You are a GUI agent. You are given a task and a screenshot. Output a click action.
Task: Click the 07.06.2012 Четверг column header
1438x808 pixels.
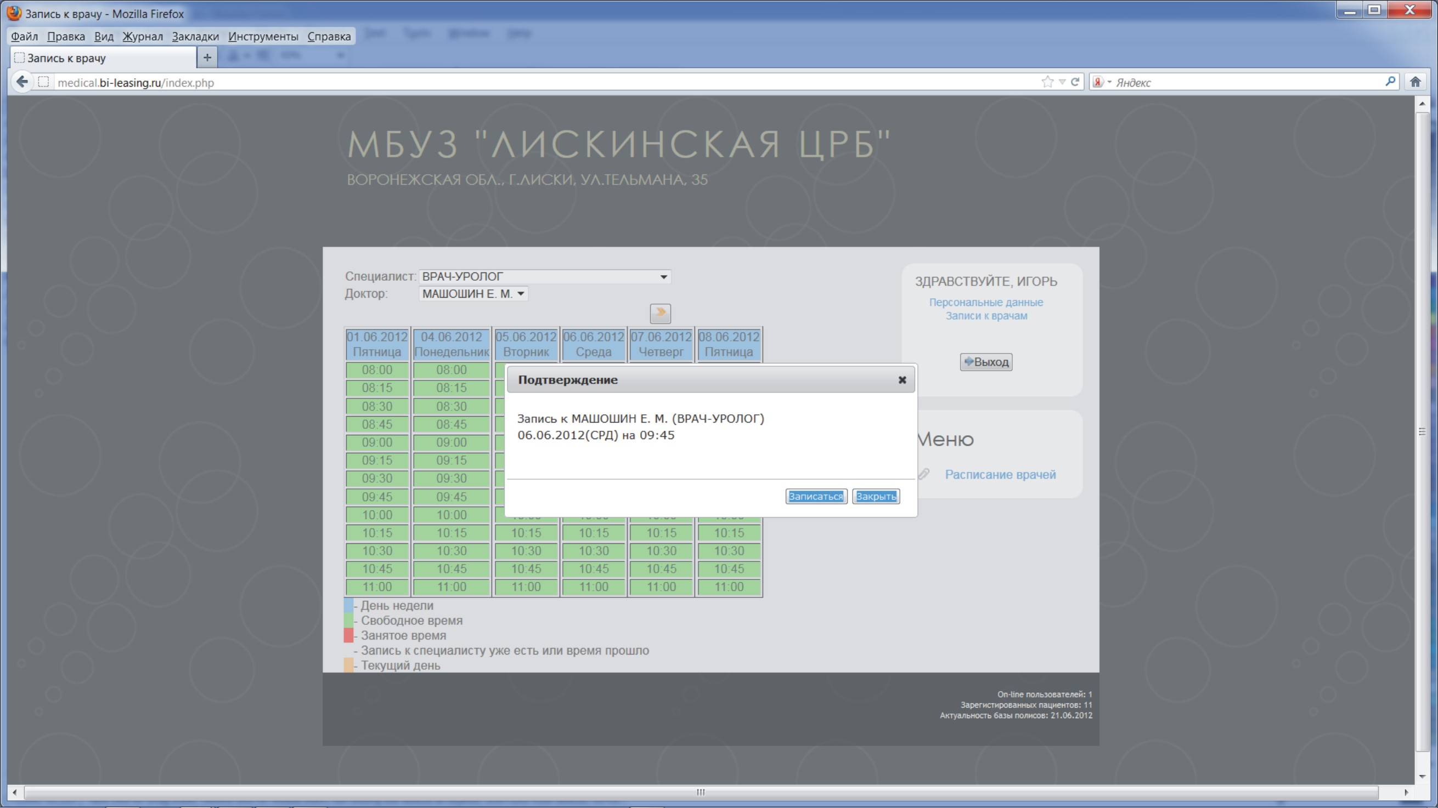click(x=661, y=345)
